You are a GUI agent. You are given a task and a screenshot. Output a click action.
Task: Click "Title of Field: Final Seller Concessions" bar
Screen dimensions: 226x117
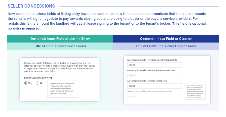pyautogui.click(x=166, y=46)
